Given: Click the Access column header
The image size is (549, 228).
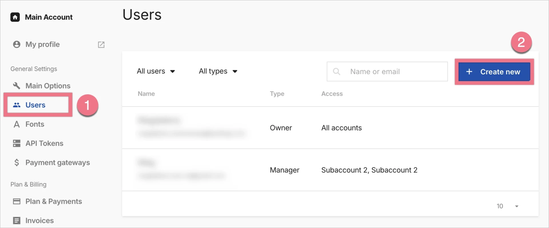Looking at the screenshot, I should (332, 94).
